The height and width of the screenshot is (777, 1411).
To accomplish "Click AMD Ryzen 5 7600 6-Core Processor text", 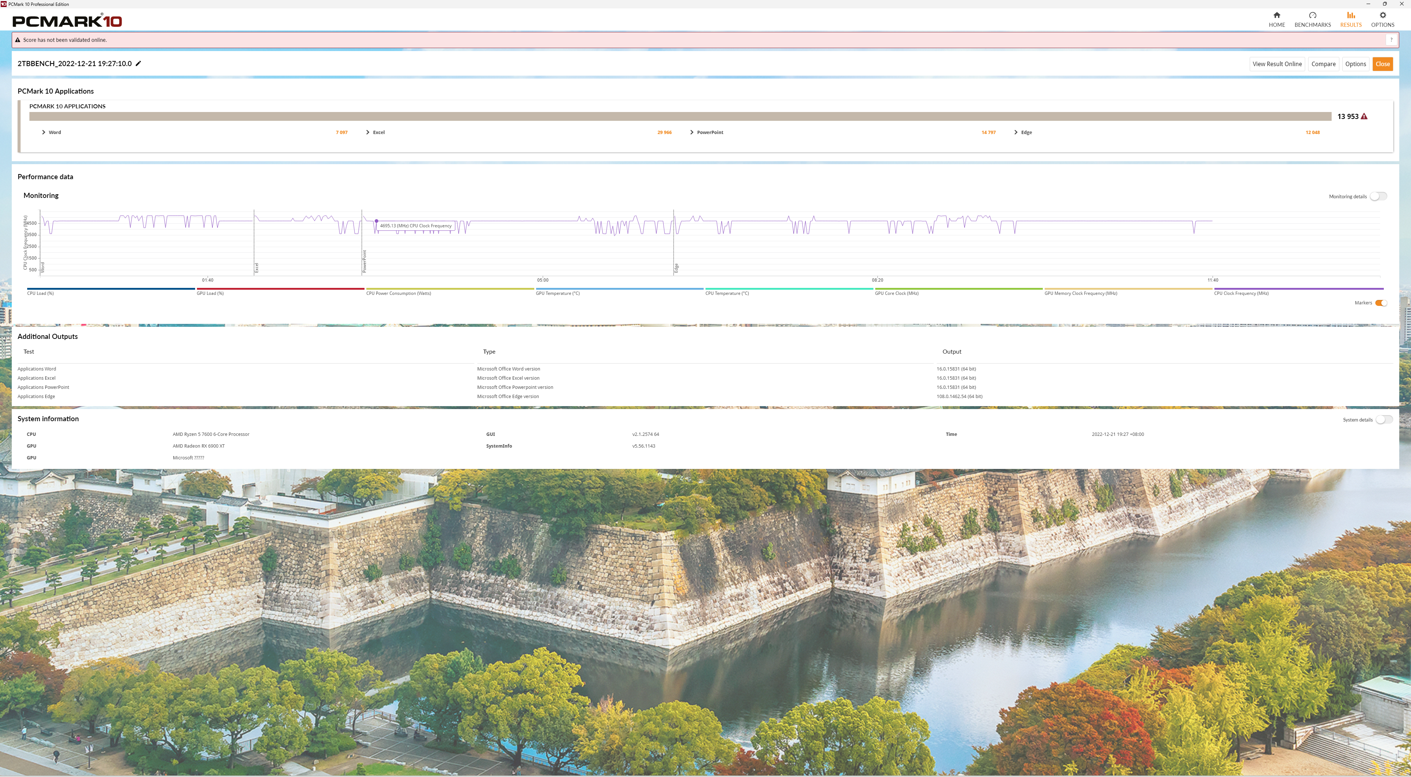I will (211, 434).
